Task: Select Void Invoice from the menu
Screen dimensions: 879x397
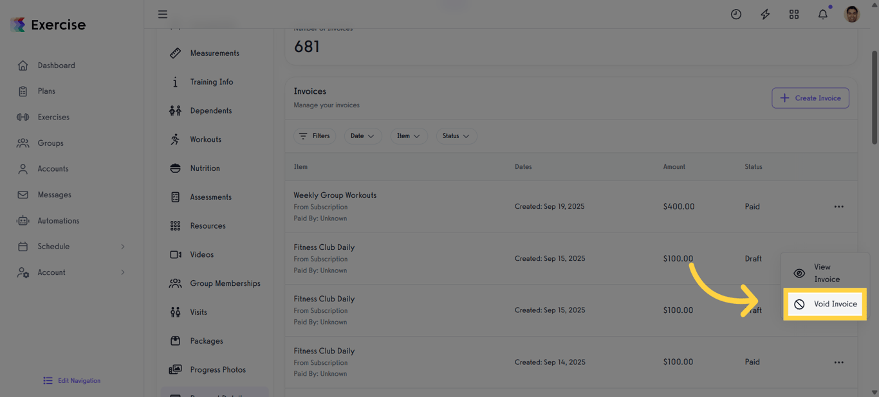Action: click(x=826, y=304)
